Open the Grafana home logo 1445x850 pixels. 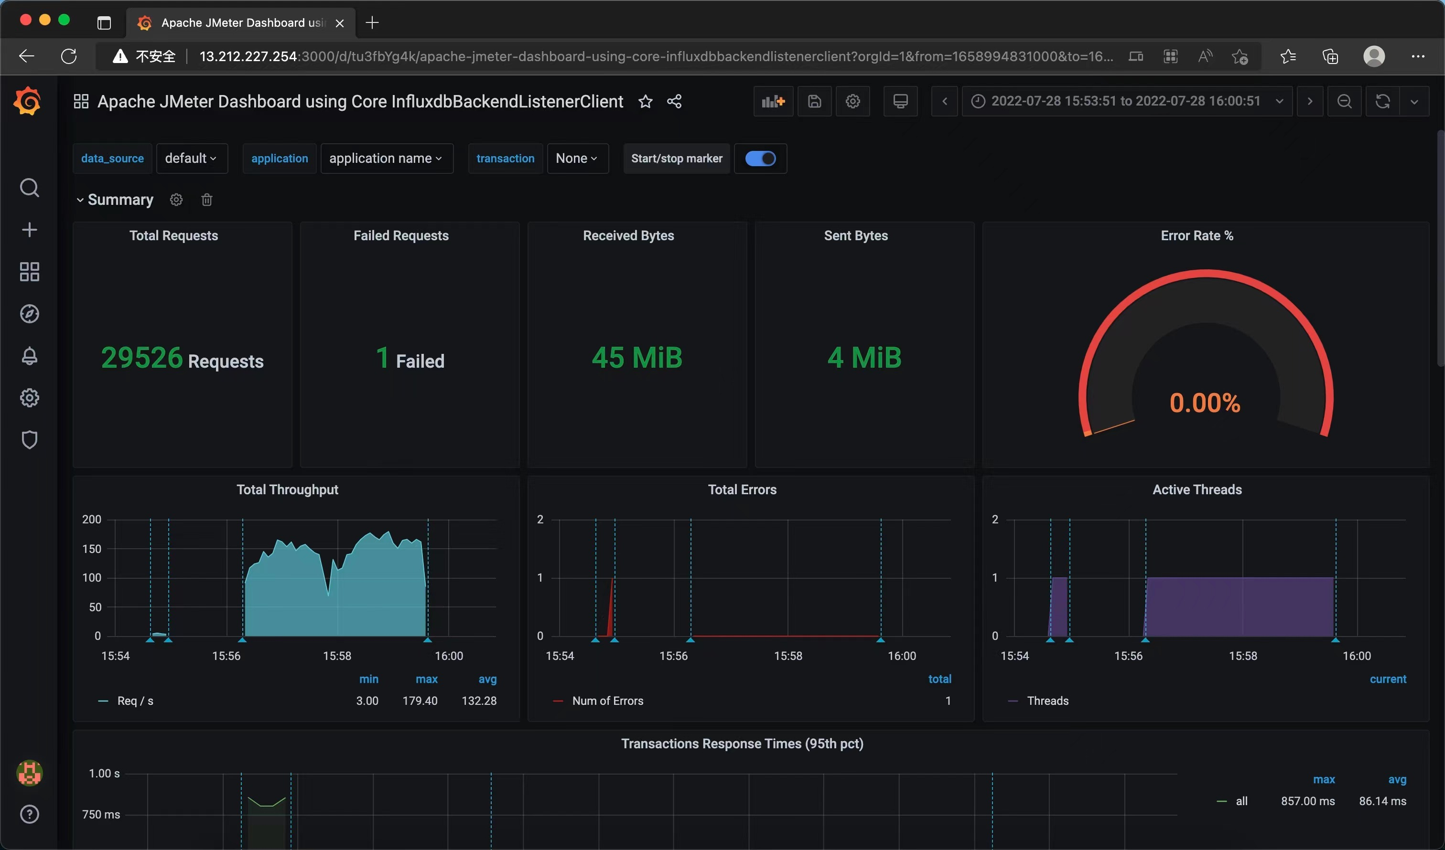pos(28,101)
